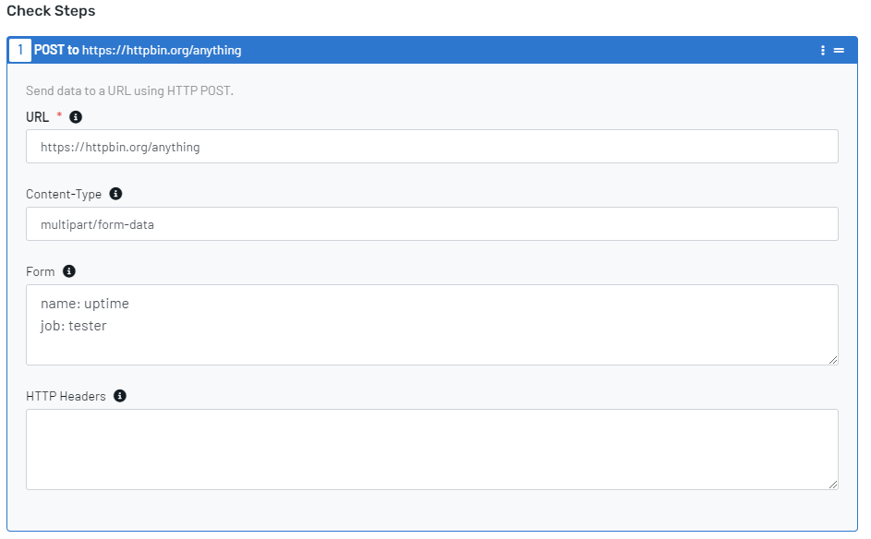The image size is (871, 539).
Task: Click the Form textarea resize grip
Action: coord(833,360)
